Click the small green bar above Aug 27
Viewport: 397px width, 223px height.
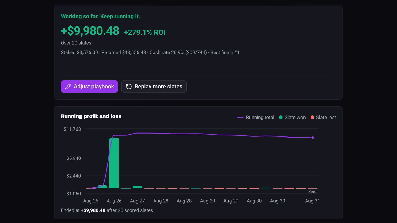[x=138, y=187]
